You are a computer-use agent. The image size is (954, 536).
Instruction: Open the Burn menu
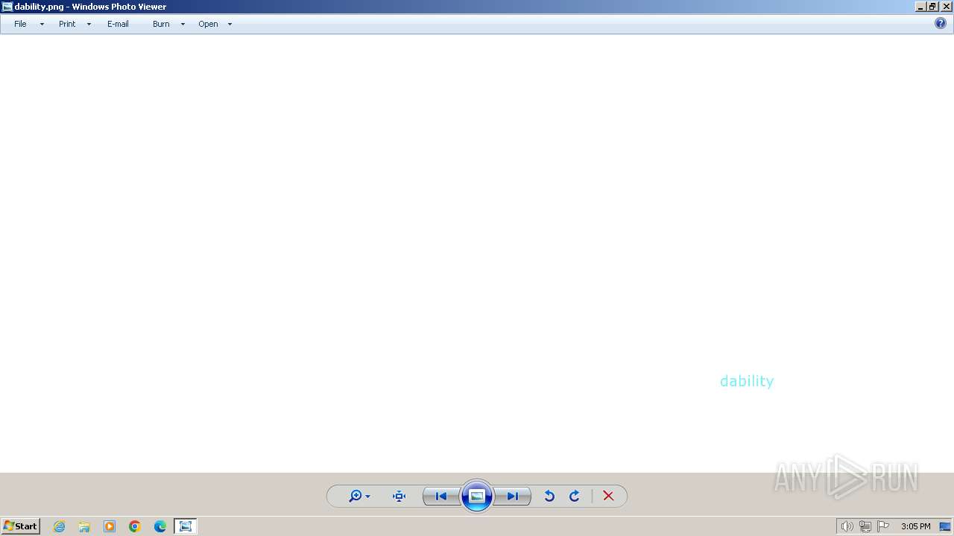(x=161, y=24)
